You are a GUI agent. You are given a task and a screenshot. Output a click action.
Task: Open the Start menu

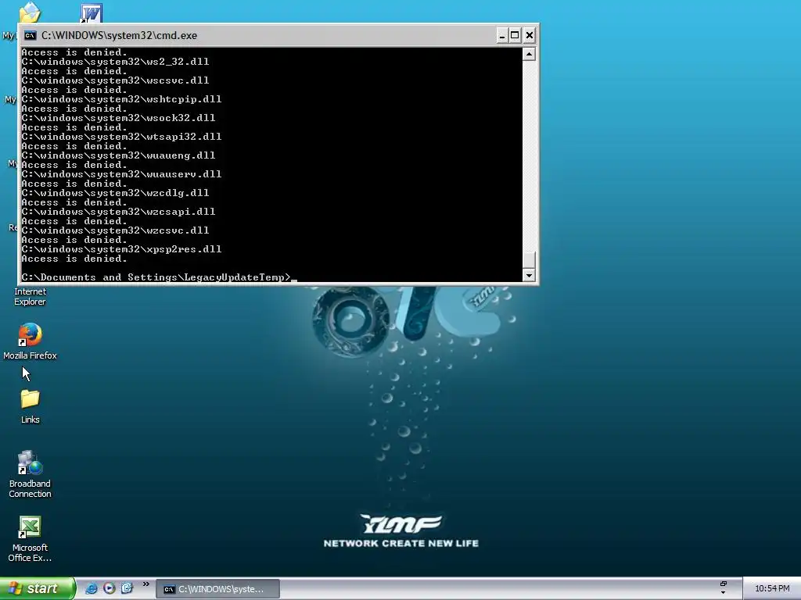tap(38, 588)
